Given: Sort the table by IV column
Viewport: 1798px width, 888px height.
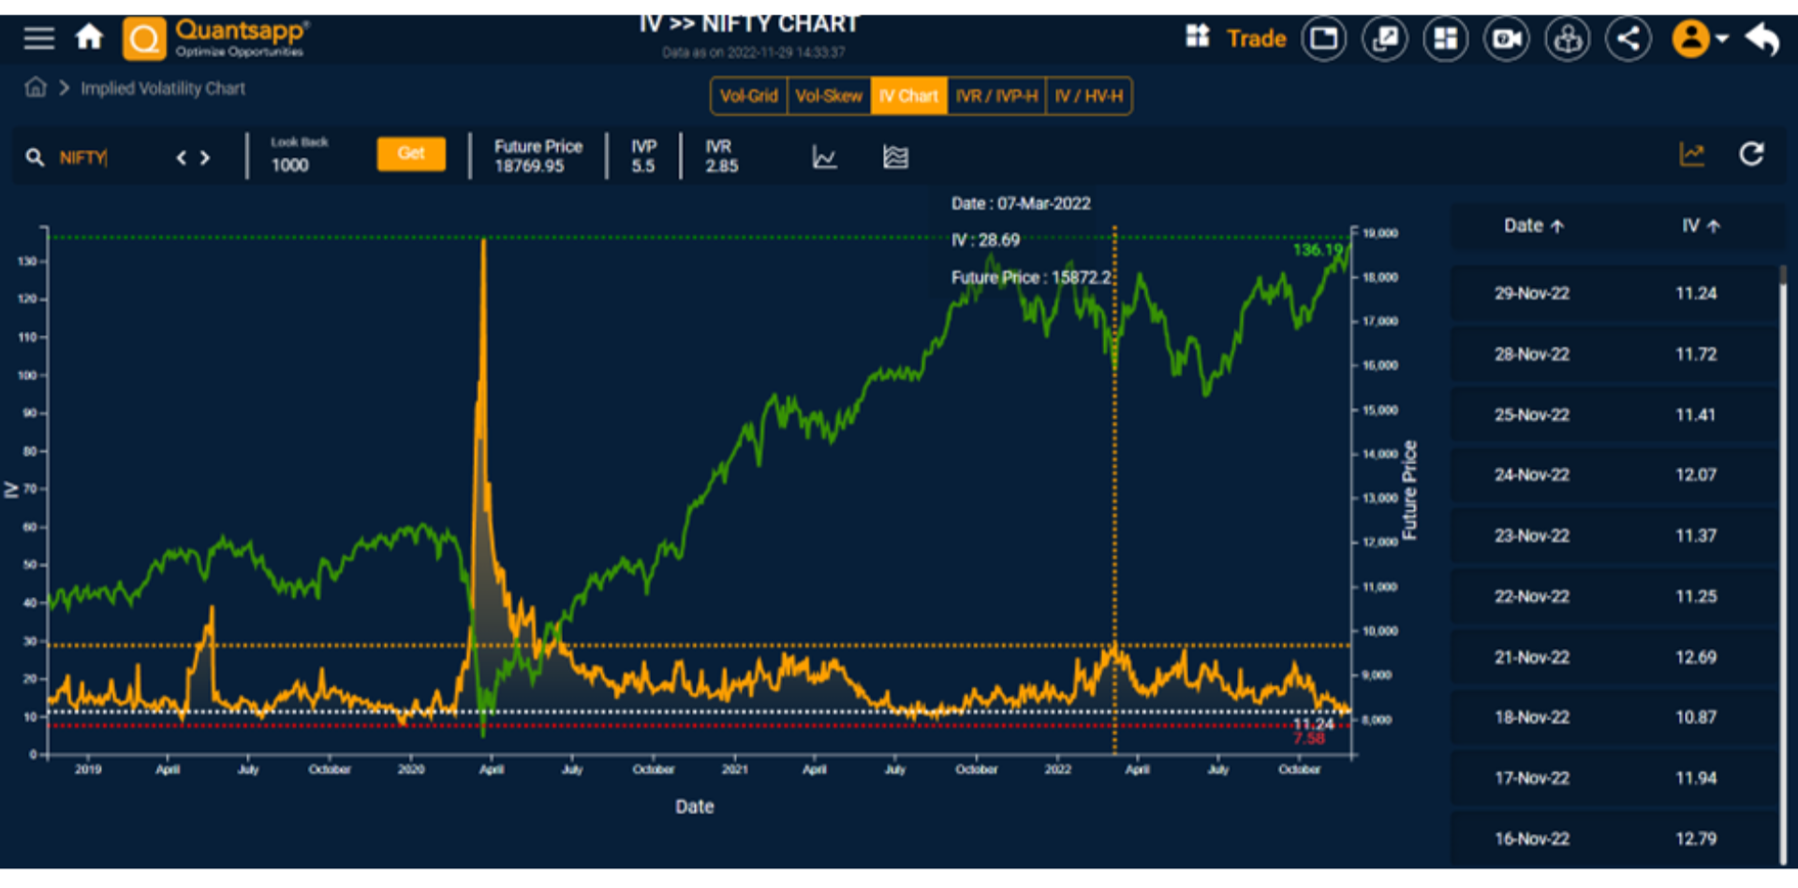Looking at the screenshot, I should coord(1700,226).
